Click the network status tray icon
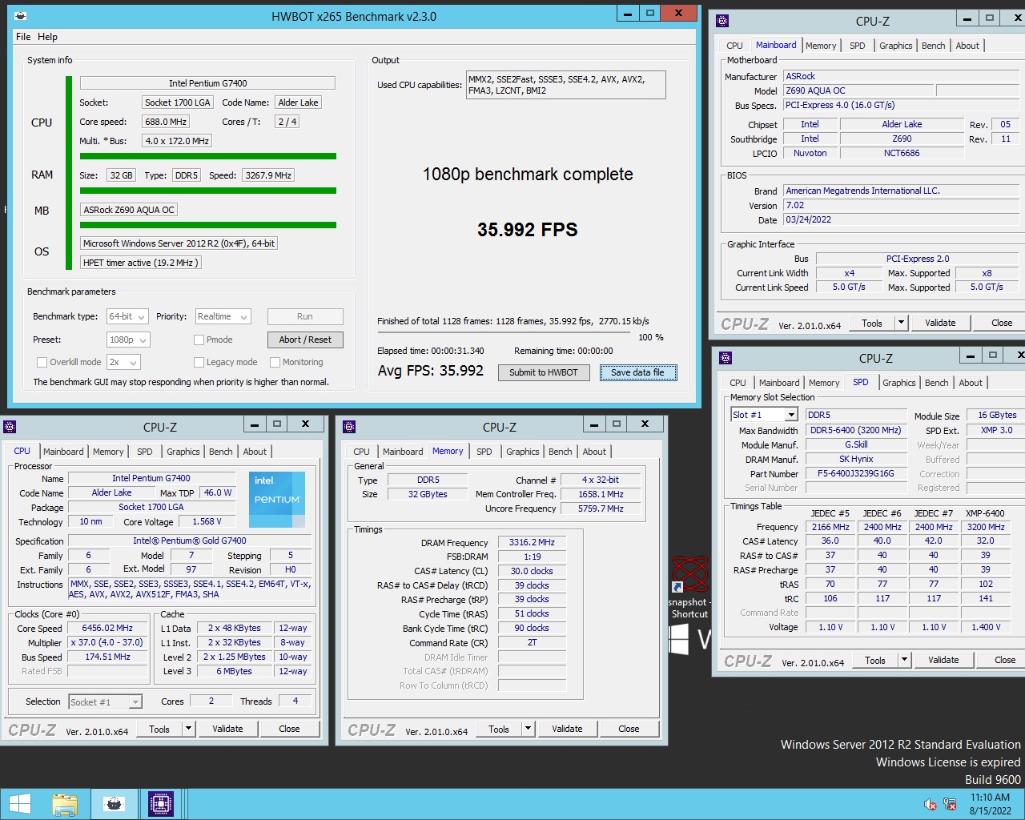The width and height of the screenshot is (1025, 820). click(951, 805)
